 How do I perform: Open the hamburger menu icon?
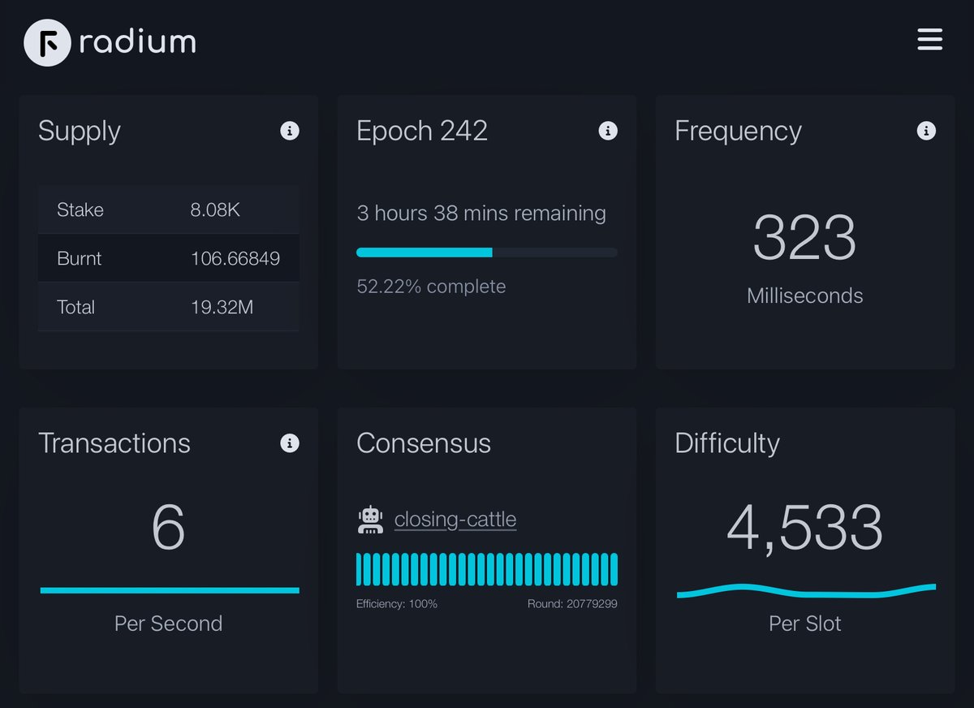tap(929, 40)
